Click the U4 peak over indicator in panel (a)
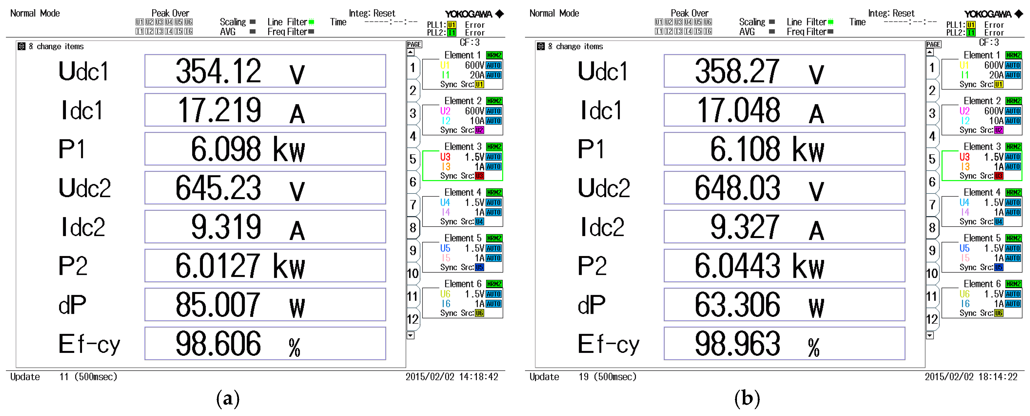Viewport: 1030px width, 416px height. 169,22
